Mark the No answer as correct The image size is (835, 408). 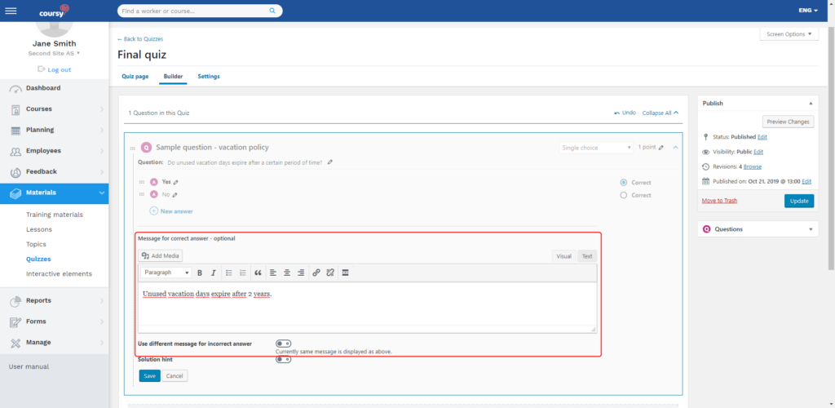pos(624,195)
